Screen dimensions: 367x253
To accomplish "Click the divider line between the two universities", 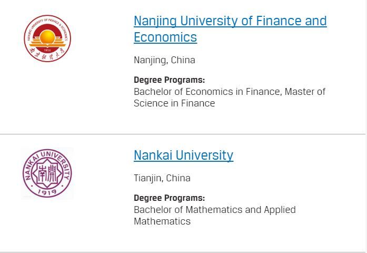I will point(183,134).
